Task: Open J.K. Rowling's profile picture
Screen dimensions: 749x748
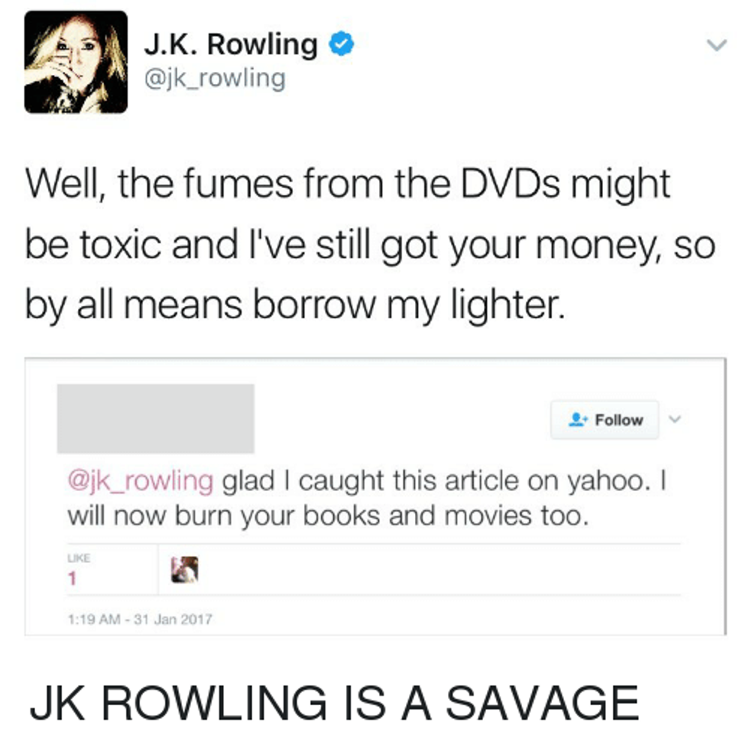Action: point(76,62)
